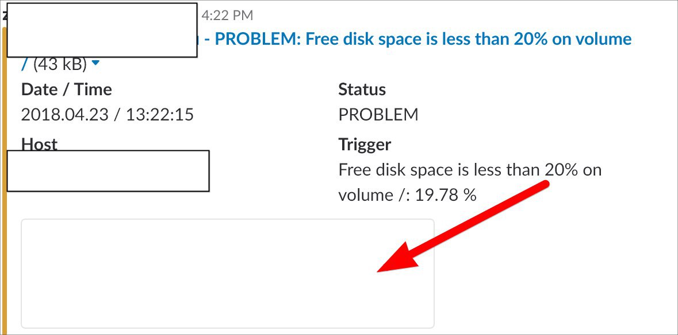The height and width of the screenshot is (335, 678).
Task: Click the Status field label
Action: [x=362, y=89]
